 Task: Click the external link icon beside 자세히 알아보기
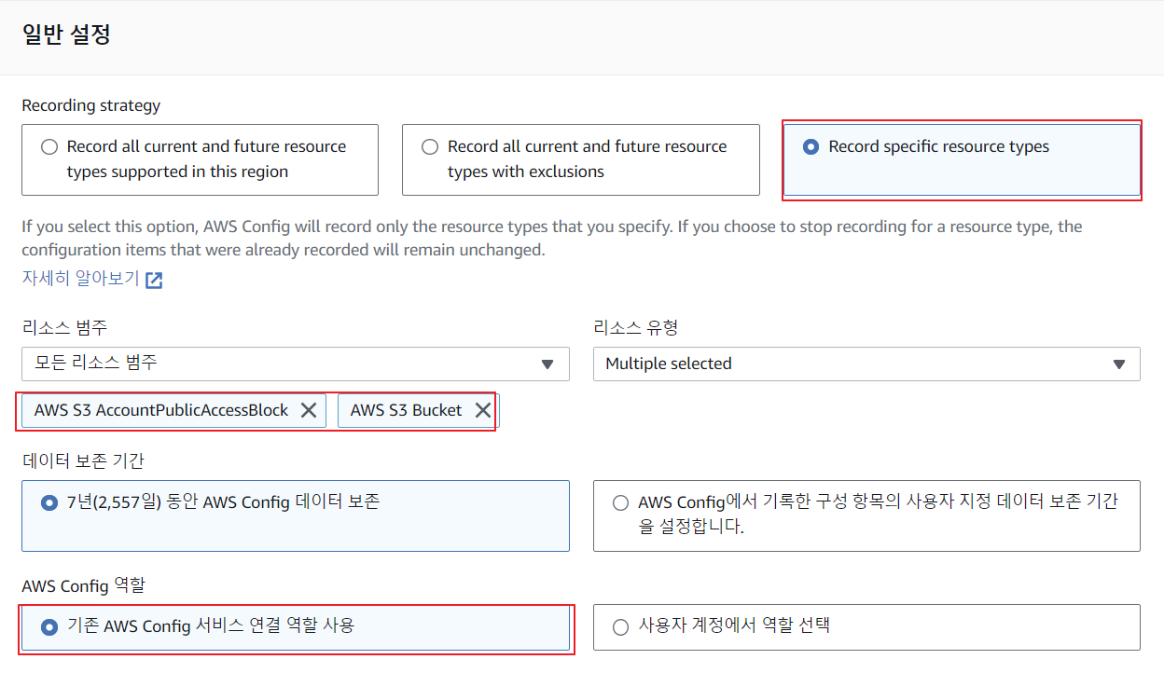click(154, 280)
